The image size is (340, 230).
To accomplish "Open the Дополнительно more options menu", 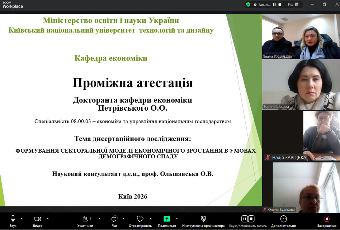I will (x=283, y=219).
